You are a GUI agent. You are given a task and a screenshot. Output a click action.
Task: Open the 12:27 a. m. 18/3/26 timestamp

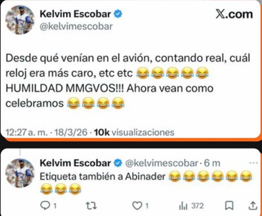(x=47, y=132)
